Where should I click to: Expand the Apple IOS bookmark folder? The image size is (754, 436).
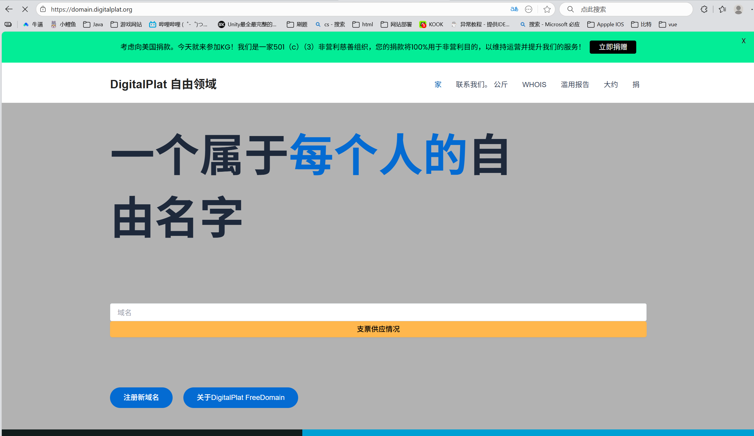click(x=605, y=24)
